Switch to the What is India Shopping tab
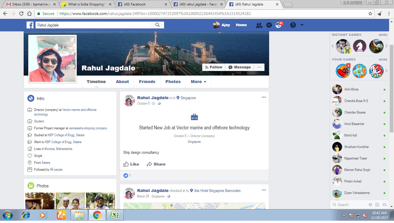 point(87,4)
